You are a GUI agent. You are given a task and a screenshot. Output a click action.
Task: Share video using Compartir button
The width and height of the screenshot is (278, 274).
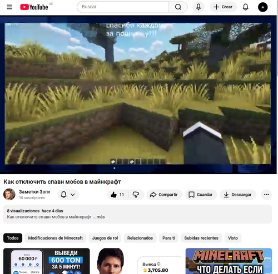click(165, 195)
